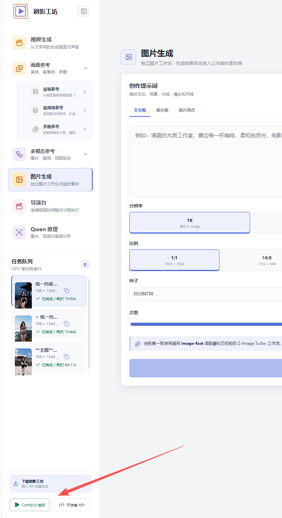Click the task queue scrollbar
The width and height of the screenshot is (282, 518).
pos(89,324)
